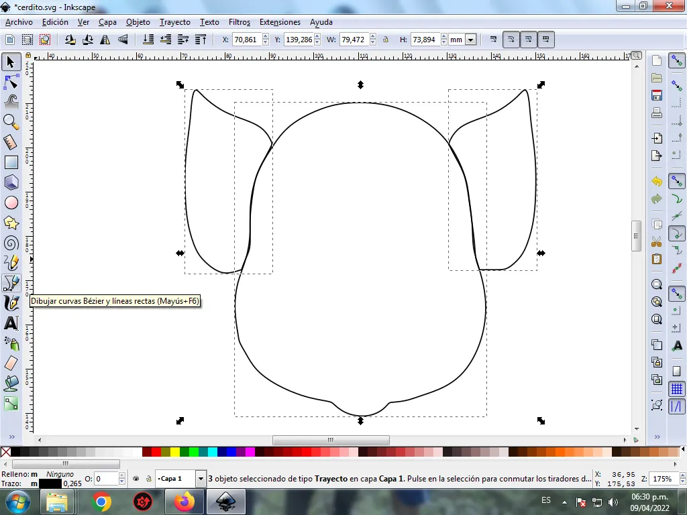Toggle Capa 1 layer visibility eye
This screenshot has height=515, width=687.
tap(136, 479)
